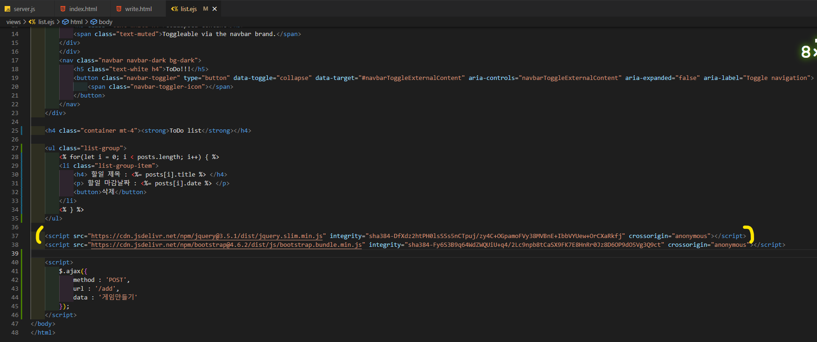Open the index.html editor tab
The image size is (817, 342).
pos(83,9)
